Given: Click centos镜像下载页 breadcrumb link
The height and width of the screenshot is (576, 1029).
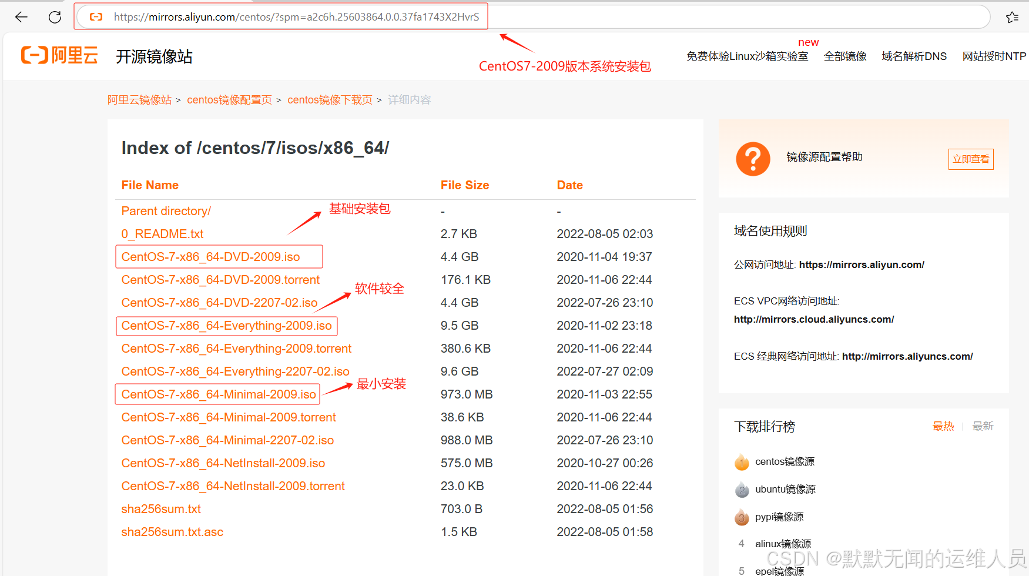Looking at the screenshot, I should point(330,100).
